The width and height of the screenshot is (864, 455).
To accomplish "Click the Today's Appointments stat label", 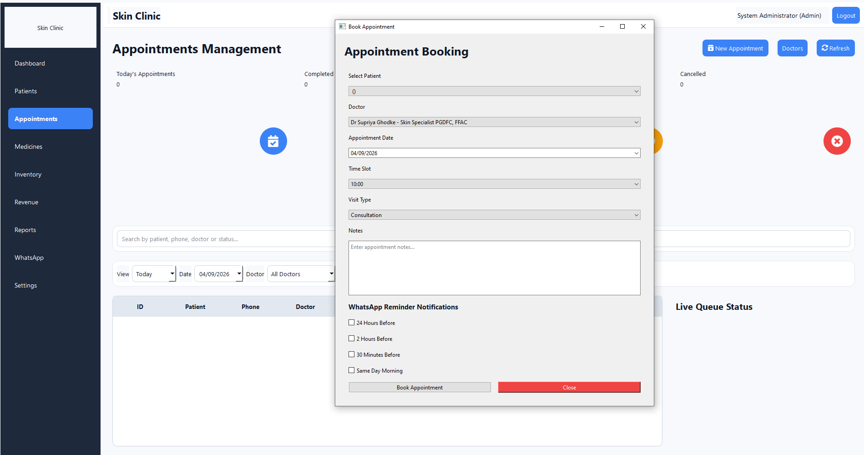I will point(146,74).
